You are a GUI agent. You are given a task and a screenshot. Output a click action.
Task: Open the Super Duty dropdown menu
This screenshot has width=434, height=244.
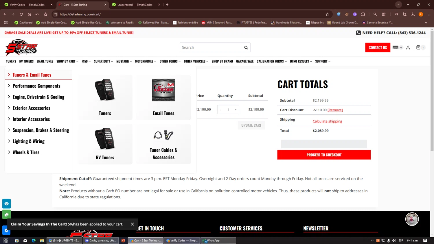pos(104,61)
